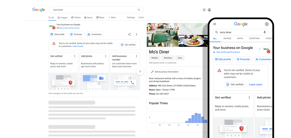Expand the More search options menu

(x=112, y=17)
